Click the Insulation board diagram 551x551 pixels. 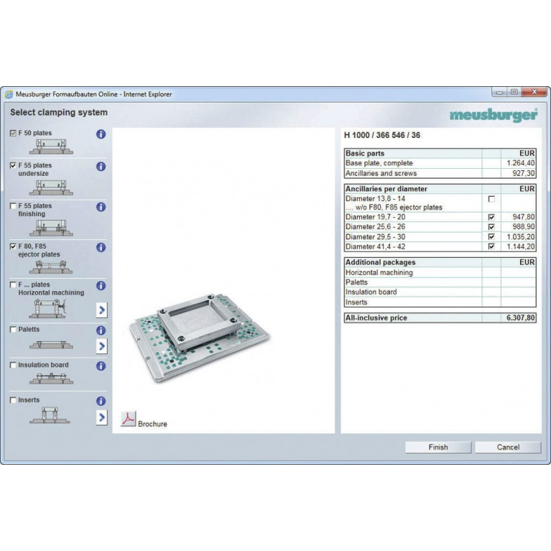coord(51,379)
